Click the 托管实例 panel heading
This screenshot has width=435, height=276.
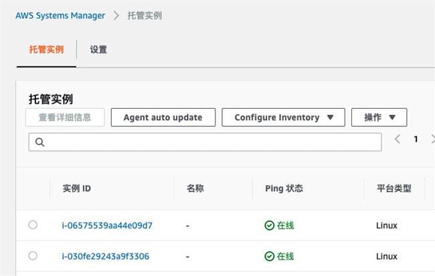tap(51, 99)
